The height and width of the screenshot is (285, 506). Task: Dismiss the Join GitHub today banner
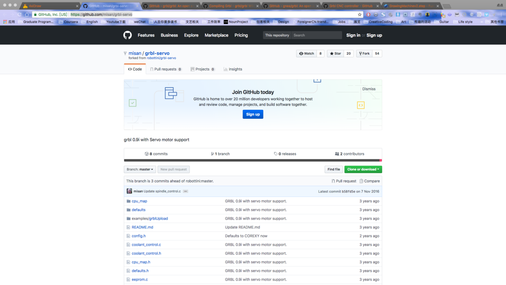point(369,89)
